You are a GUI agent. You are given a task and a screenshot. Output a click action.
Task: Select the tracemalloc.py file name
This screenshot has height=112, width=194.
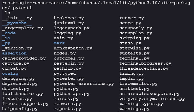(x=138, y=83)
